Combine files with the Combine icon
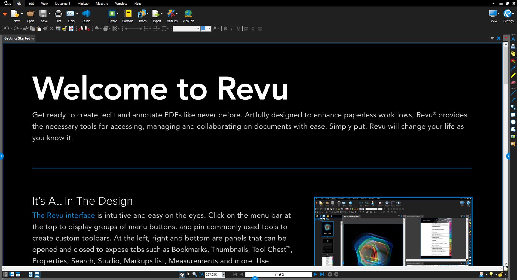Viewport: 517px width, 280px height. pos(128,14)
